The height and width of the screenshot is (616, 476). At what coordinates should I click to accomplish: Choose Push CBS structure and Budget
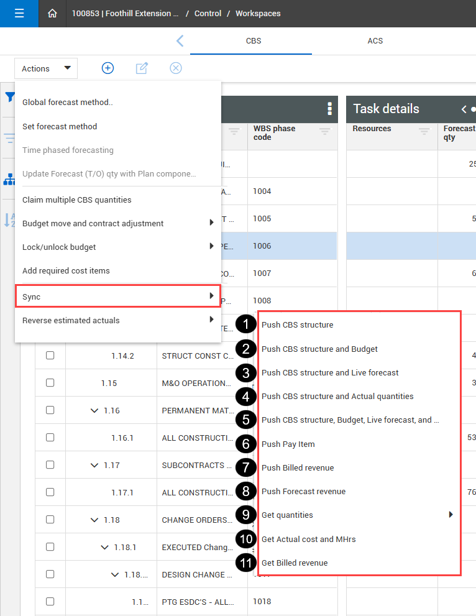tap(319, 349)
